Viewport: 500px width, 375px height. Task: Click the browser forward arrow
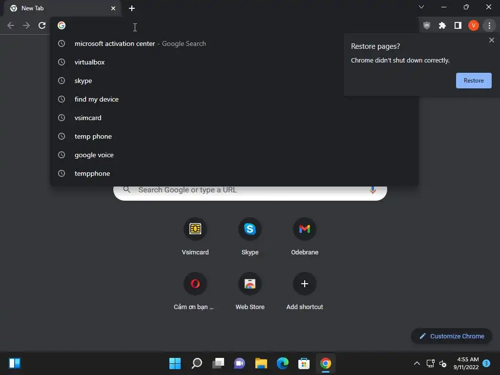(26, 25)
